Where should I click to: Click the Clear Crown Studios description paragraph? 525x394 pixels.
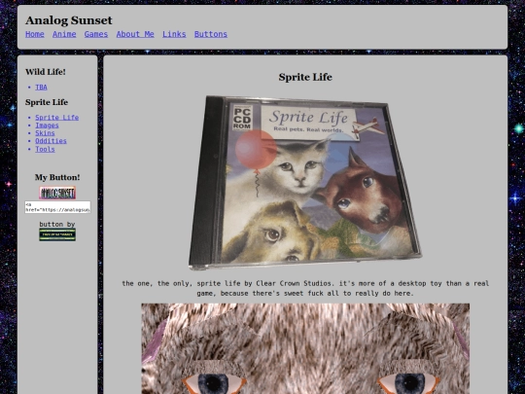tap(305, 288)
